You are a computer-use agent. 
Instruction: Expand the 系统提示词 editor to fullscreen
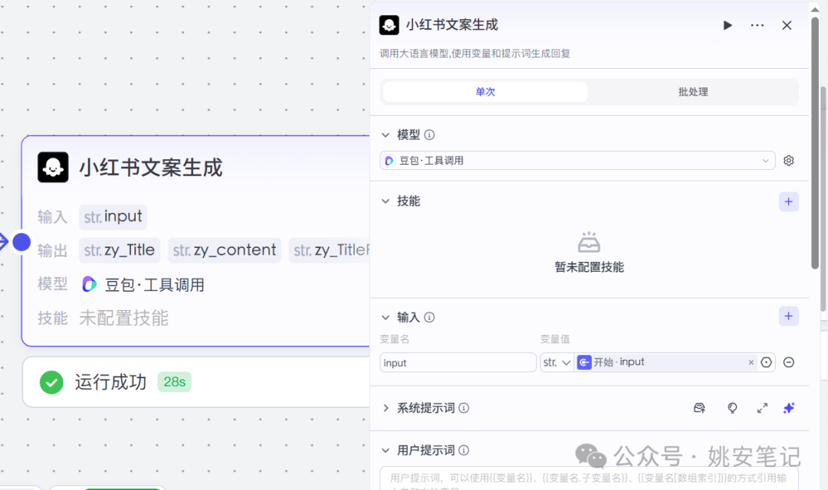click(762, 408)
